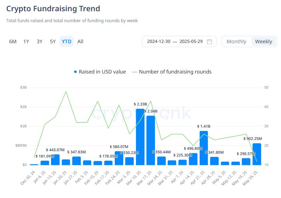Image resolution: width=281 pixels, height=198 pixels.
Task: Choose the 1Y time range
Action: click(x=26, y=41)
